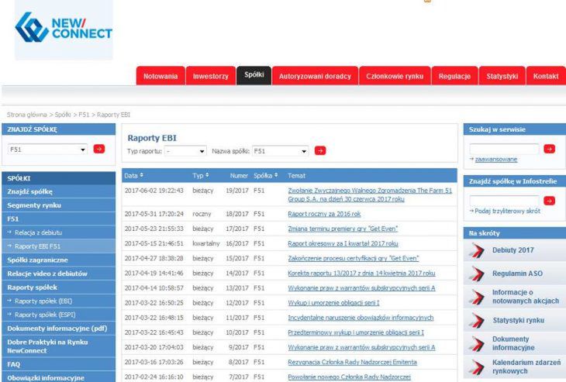Open Obowiązki informacyjne in the sidebar
The height and width of the screenshot is (382, 566).
click(58, 377)
